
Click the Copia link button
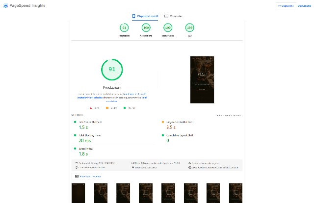click(x=286, y=6)
